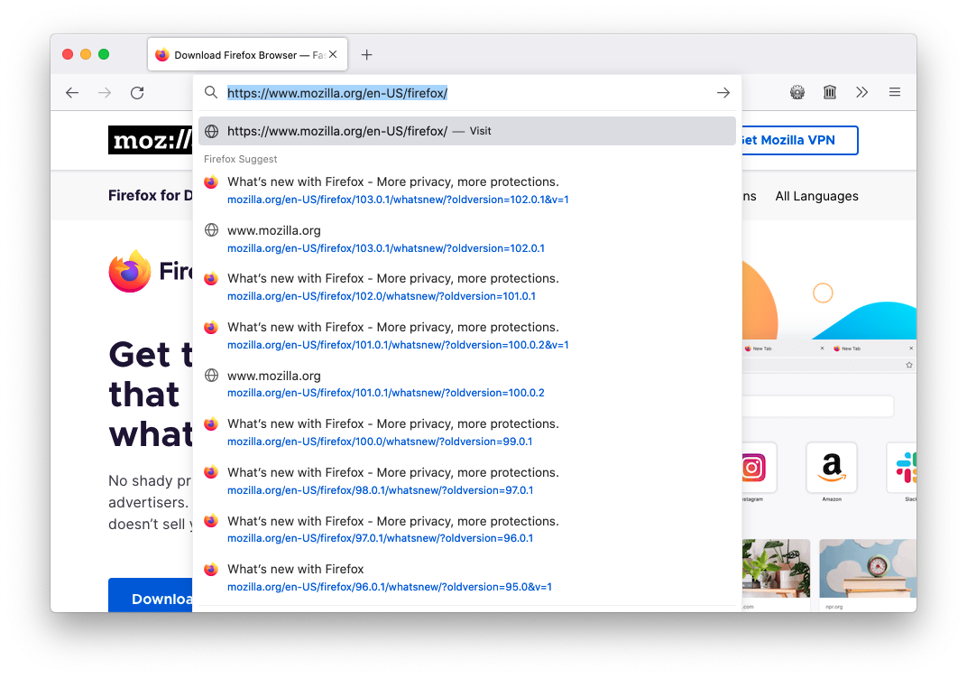Open suggestion with oldversion=100.0.2&v=1
The width and height of the screenshot is (967, 679).
(x=467, y=336)
